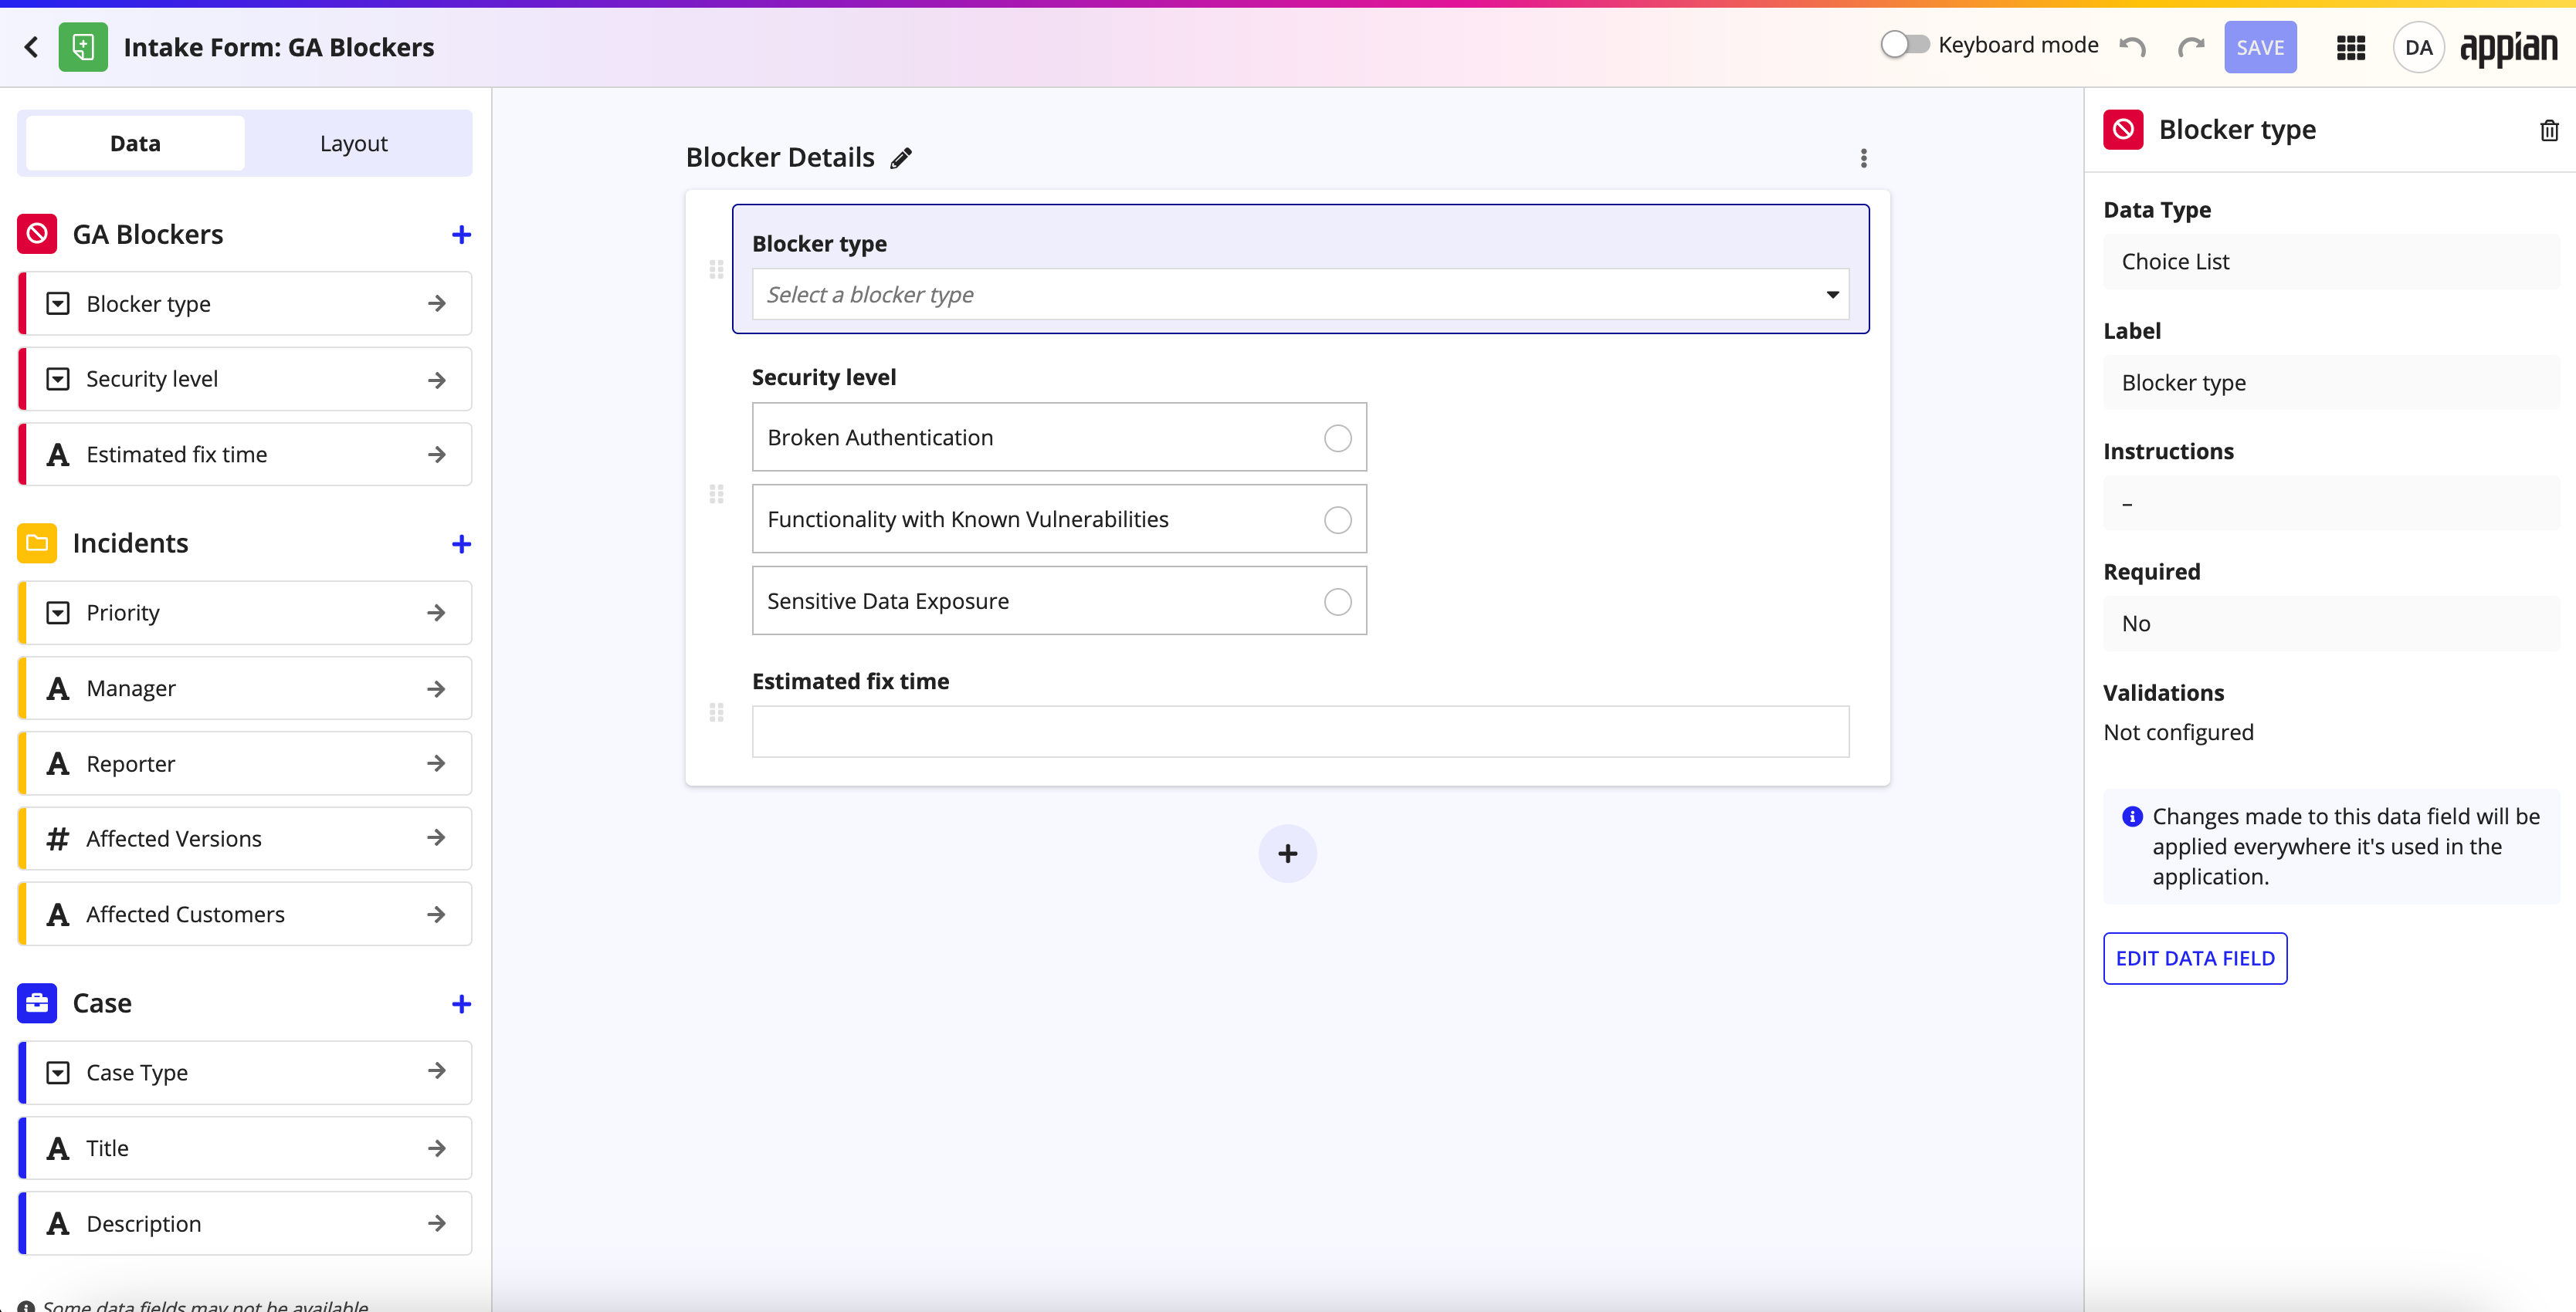Grab the Blocker type drag handle
The width and height of the screenshot is (2576, 1312).
716,269
